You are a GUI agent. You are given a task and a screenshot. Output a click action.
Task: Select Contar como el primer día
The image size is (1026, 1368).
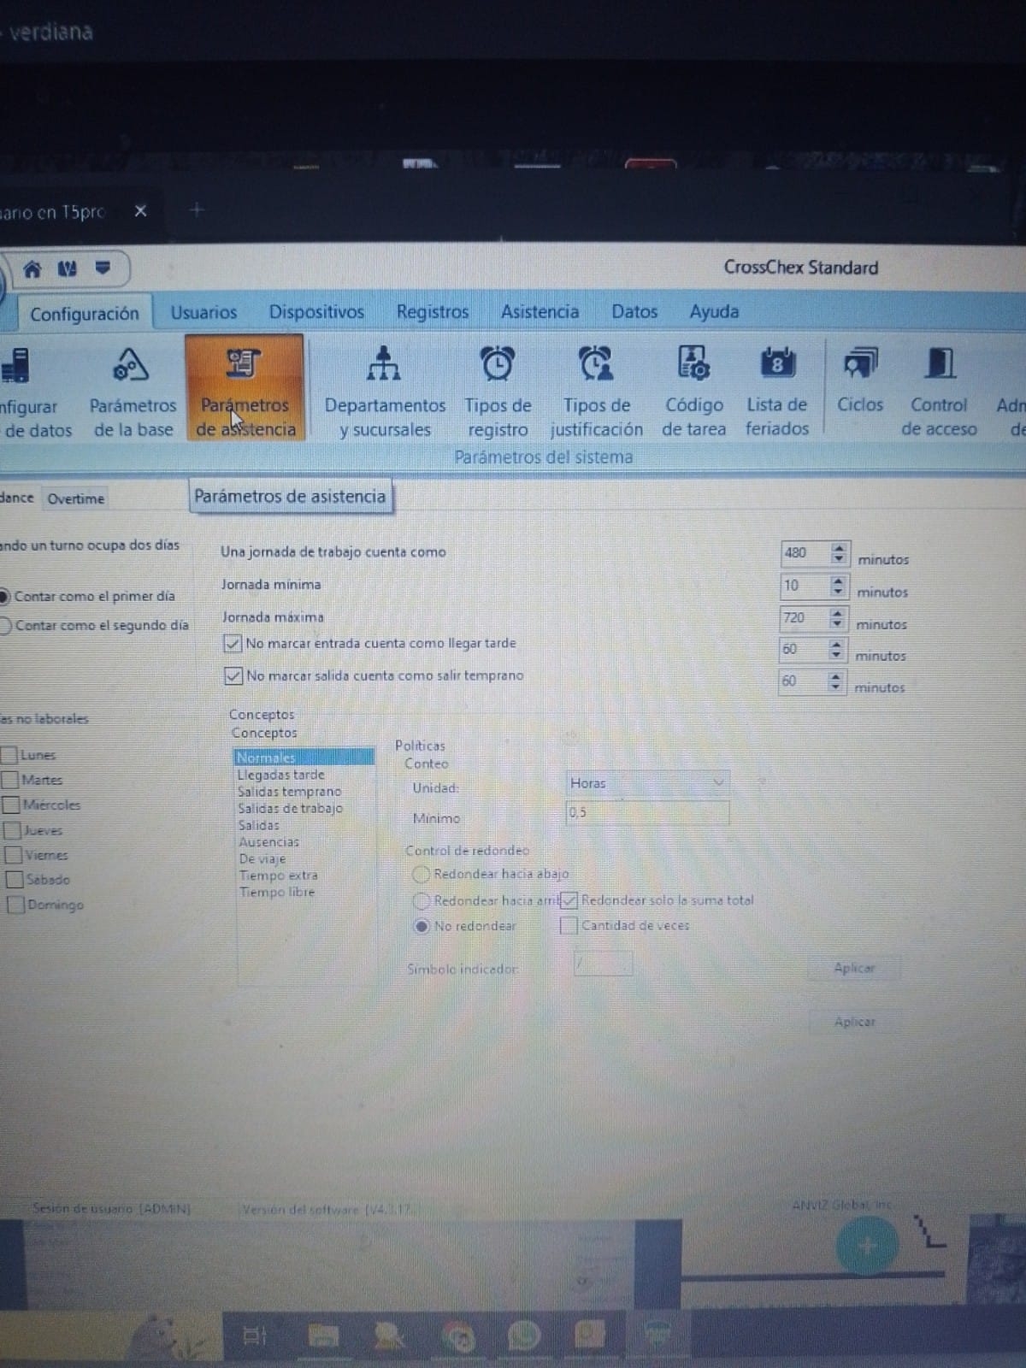pos(4,596)
